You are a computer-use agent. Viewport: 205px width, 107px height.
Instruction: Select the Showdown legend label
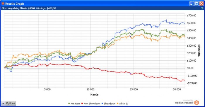[x=110, y=103]
